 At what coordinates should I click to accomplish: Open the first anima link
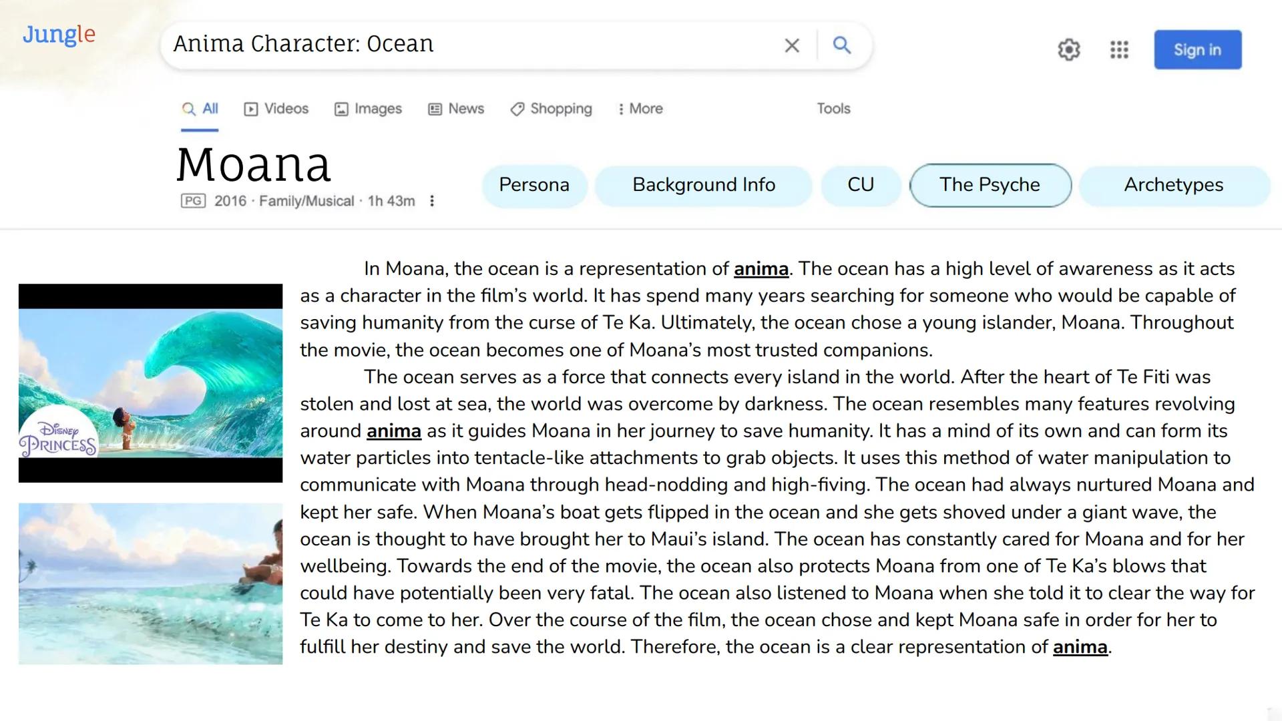click(760, 268)
